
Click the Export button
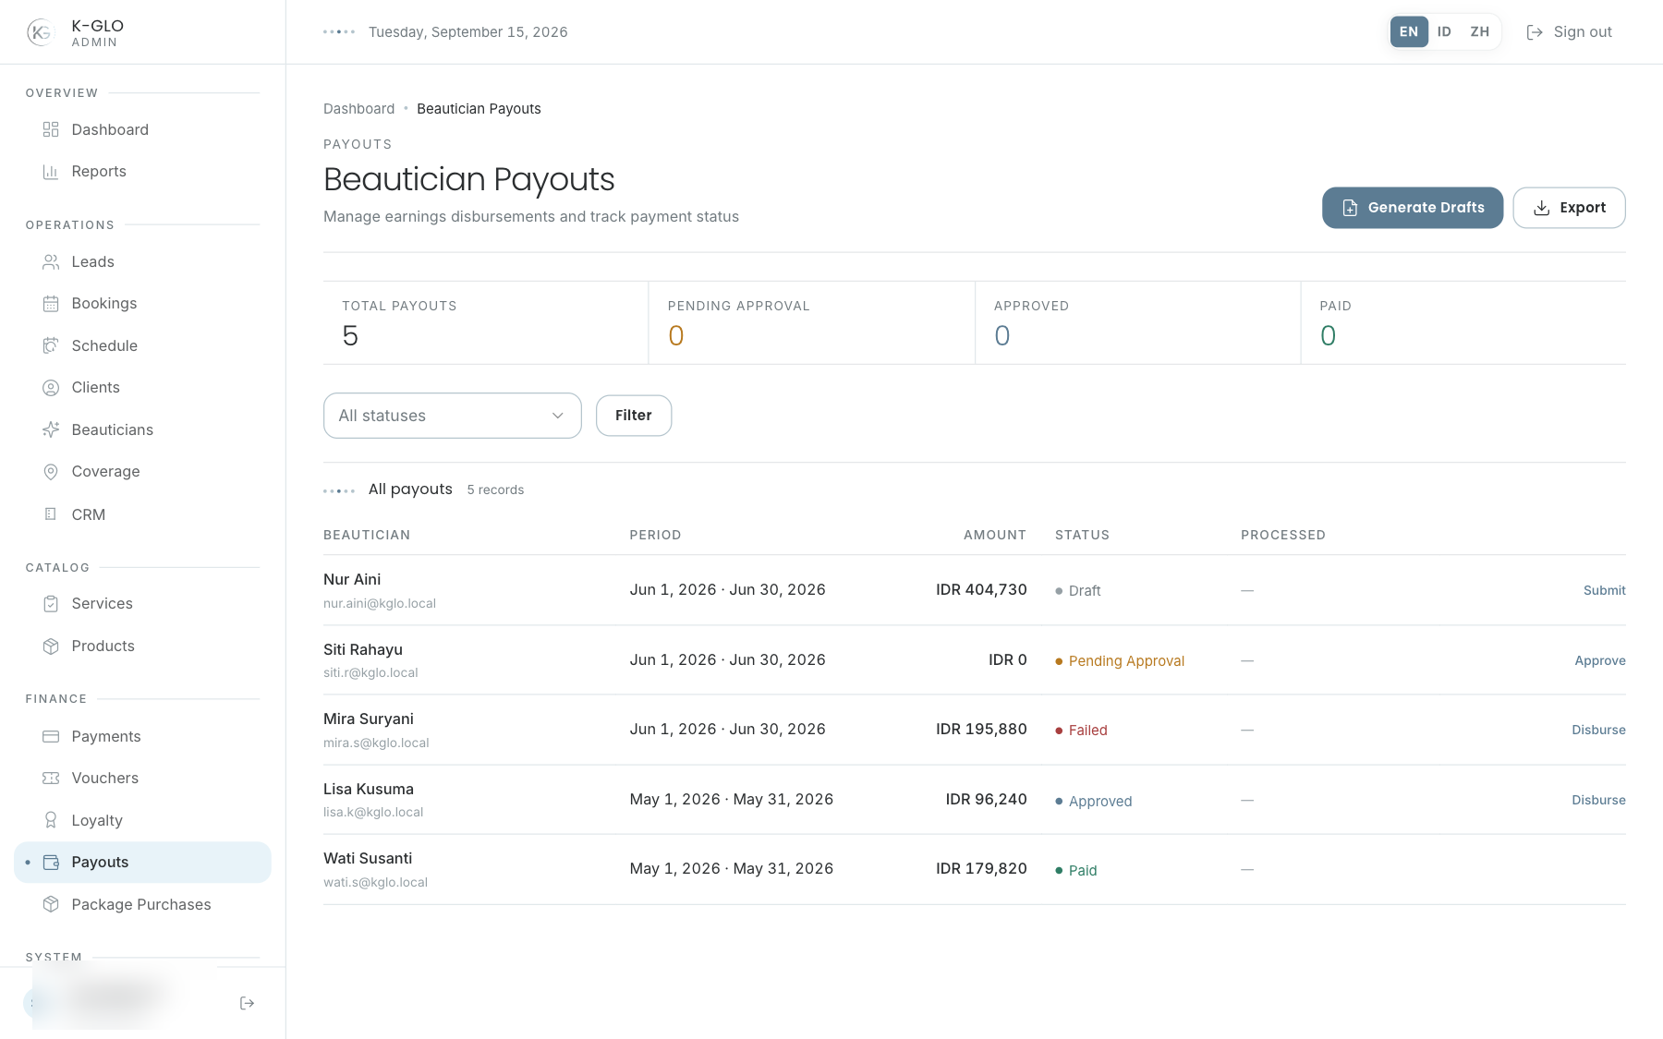[x=1569, y=208]
